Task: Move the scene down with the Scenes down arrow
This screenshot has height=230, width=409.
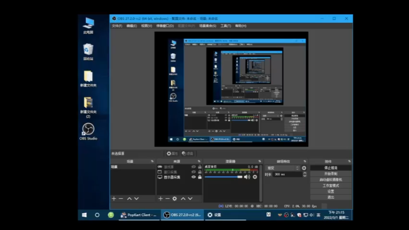Action: pos(137,199)
